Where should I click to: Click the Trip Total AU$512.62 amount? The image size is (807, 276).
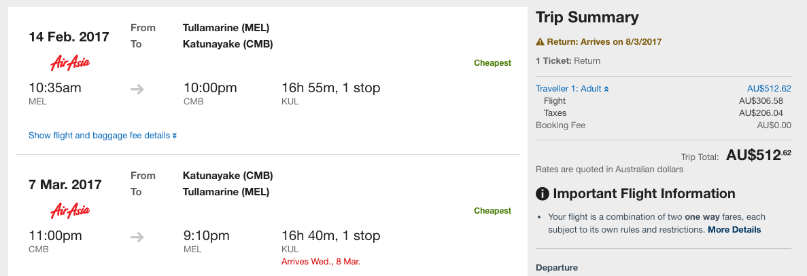pyautogui.click(x=759, y=155)
